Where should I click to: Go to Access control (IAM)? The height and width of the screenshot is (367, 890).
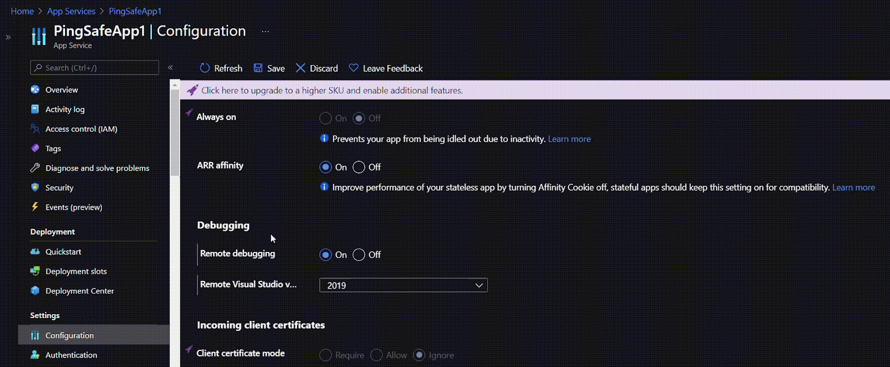click(81, 129)
